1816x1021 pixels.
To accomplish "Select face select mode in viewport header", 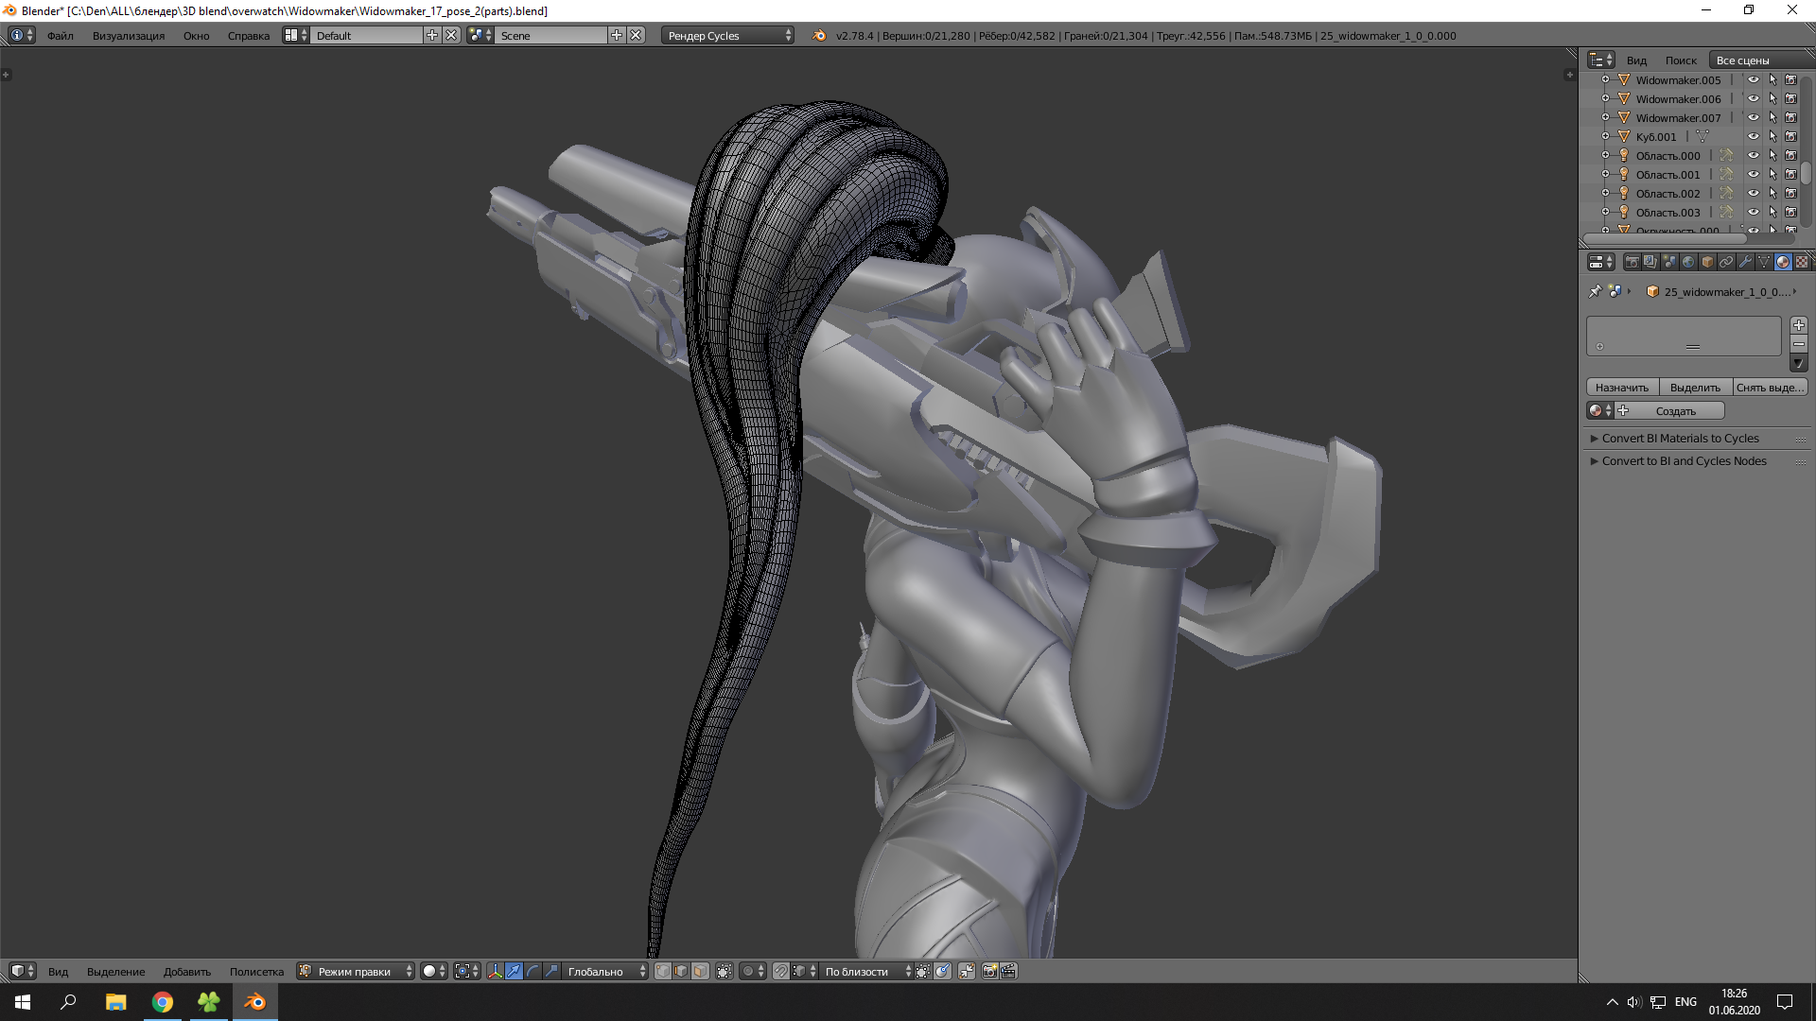I will tap(700, 971).
